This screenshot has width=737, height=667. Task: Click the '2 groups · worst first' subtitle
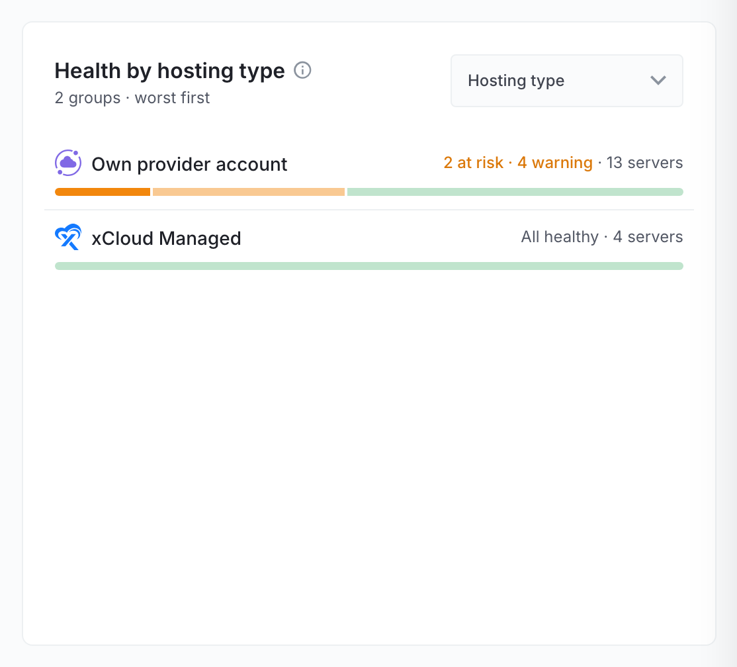[132, 98]
